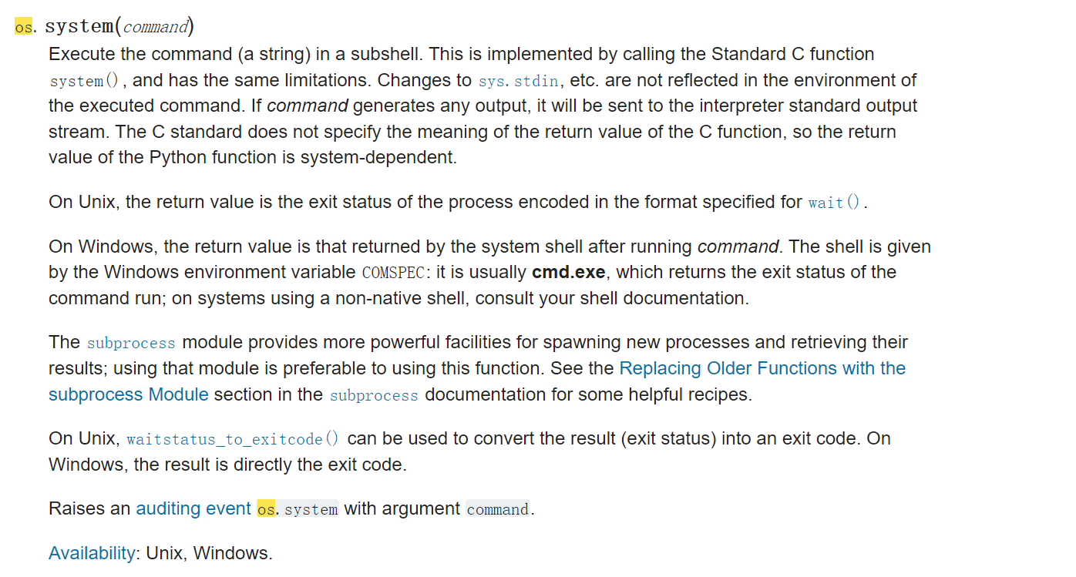Click the COMSPEC variable text
This screenshot has height=577, width=1076.
point(392,273)
